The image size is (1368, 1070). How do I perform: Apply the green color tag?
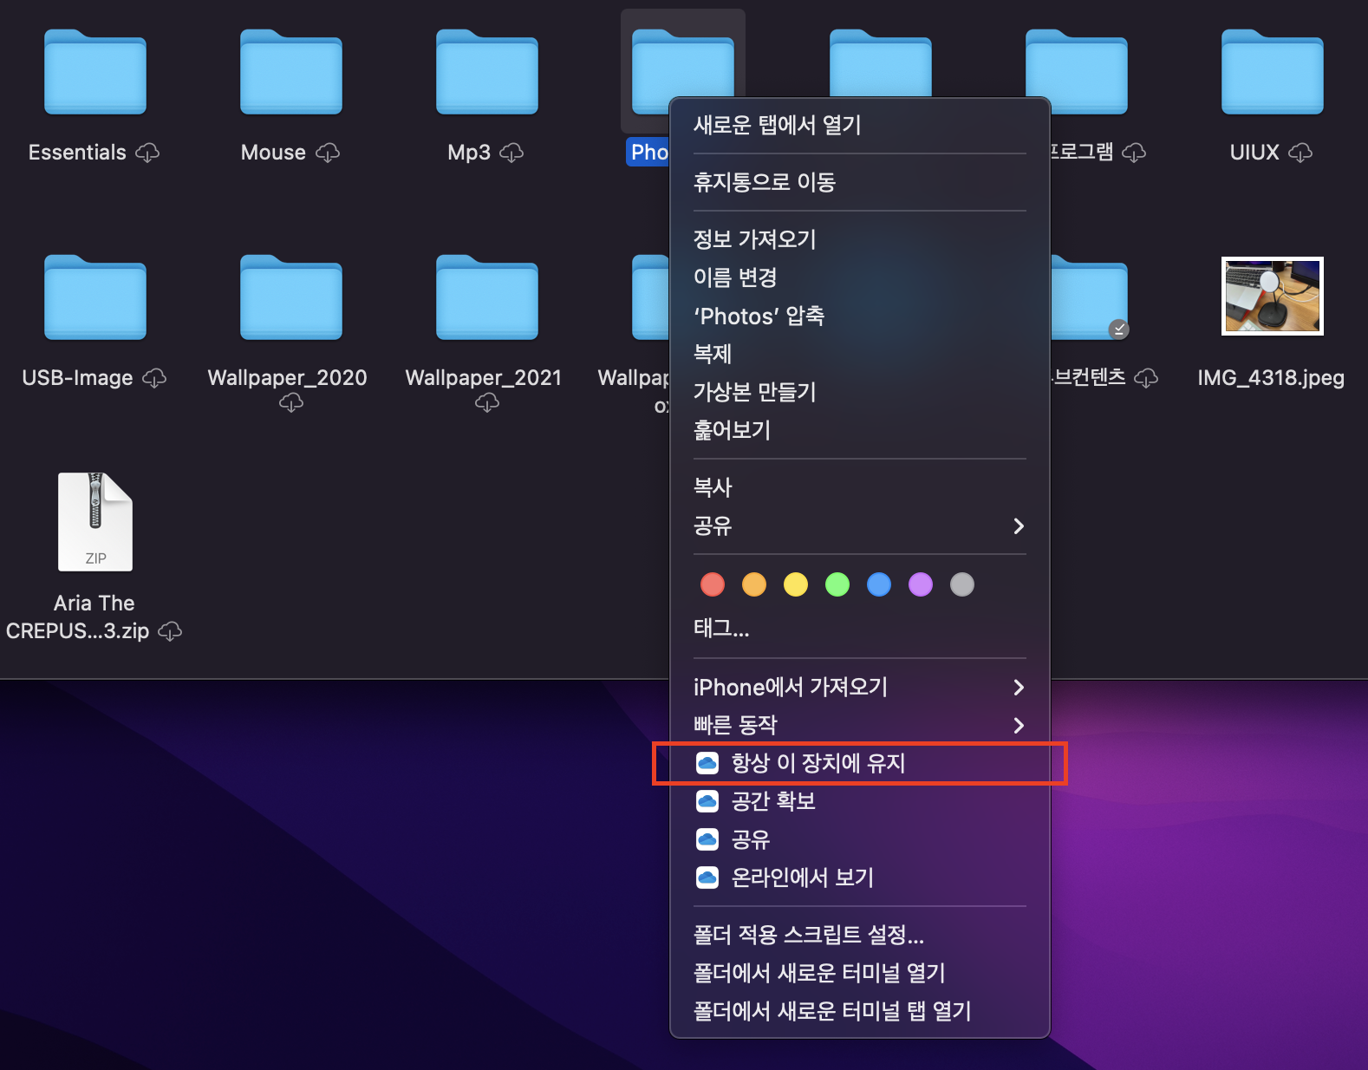[837, 584]
